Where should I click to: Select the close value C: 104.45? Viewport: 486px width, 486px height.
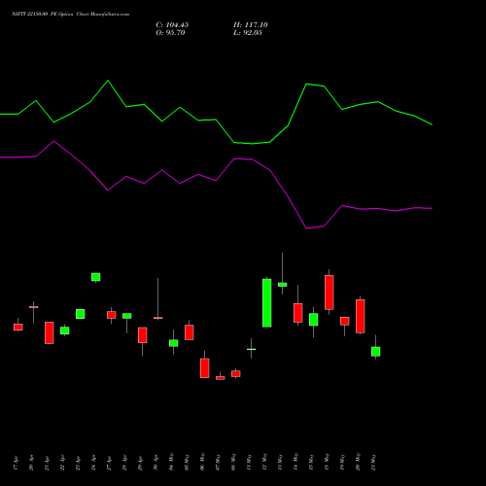[x=172, y=25]
